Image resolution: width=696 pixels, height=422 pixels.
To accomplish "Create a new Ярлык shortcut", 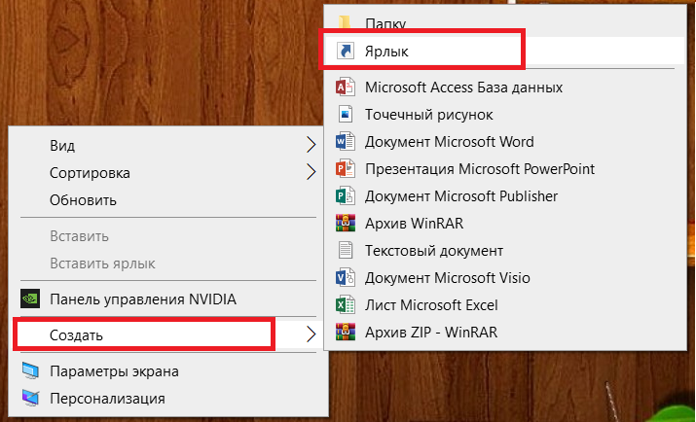I will click(505, 51).
